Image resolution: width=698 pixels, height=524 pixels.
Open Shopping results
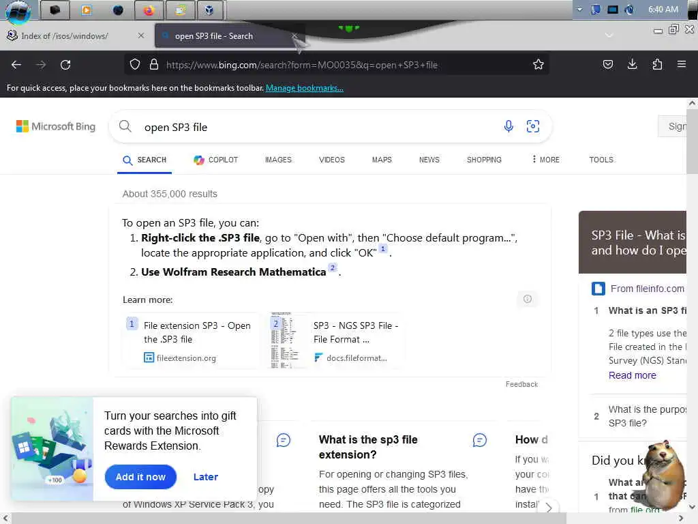coord(484,160)
